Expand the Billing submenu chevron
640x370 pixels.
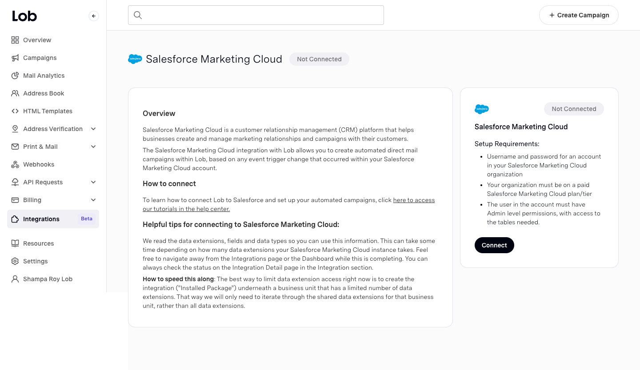click(x=93, y=200)
